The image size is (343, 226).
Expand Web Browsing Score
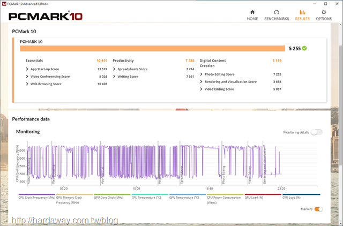click(x=27, y=84)
